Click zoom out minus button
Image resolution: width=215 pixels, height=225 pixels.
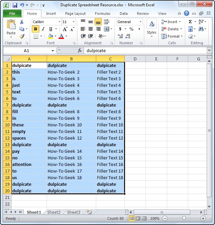pyautogui.click(x=165, y=218)
